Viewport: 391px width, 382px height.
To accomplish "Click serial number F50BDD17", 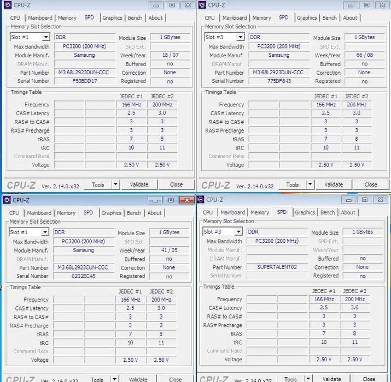I will (85, 81).
